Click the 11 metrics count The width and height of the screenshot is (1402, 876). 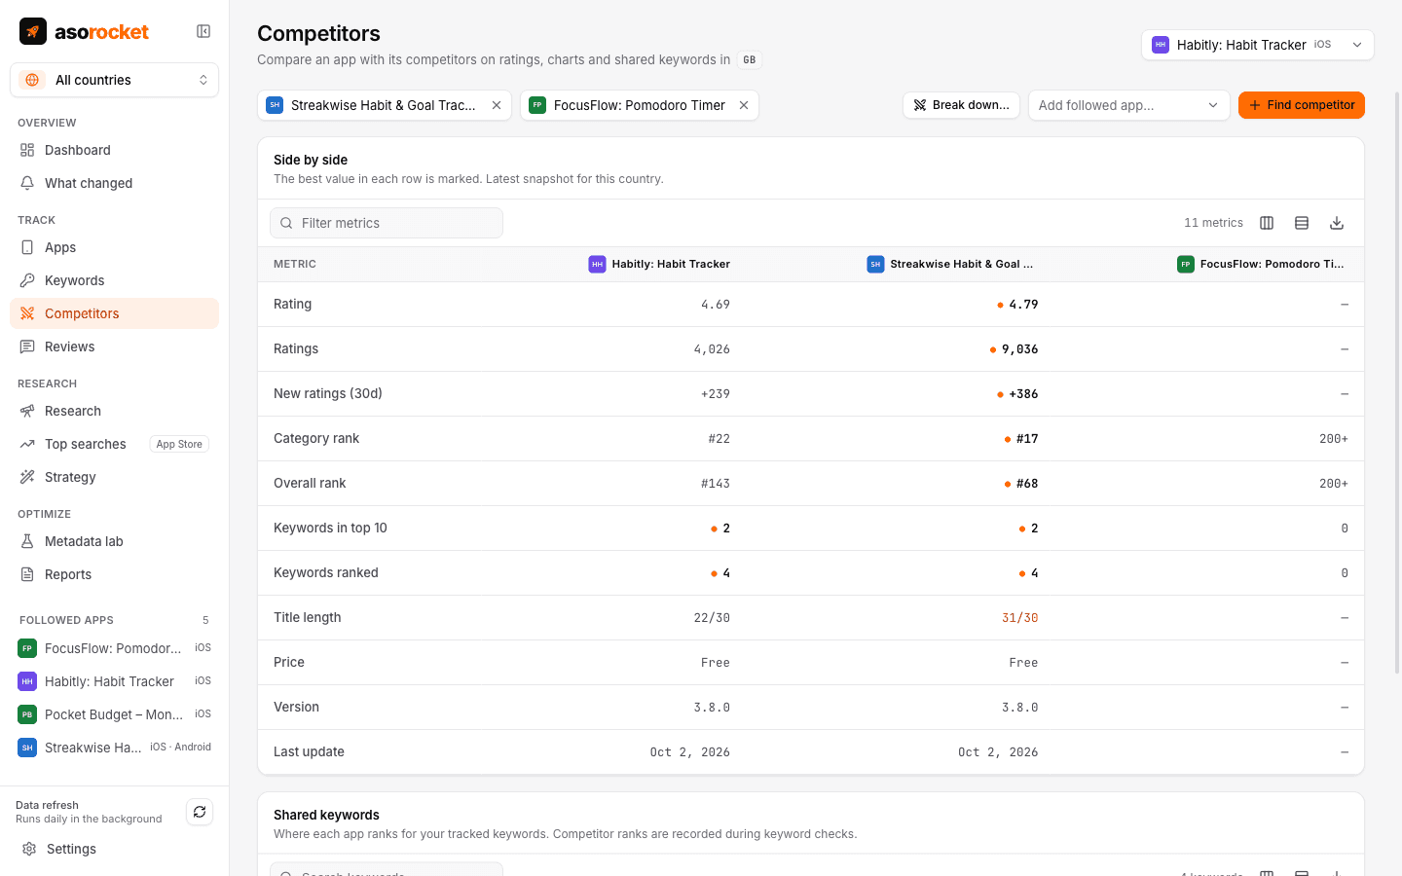point(1213,223)
